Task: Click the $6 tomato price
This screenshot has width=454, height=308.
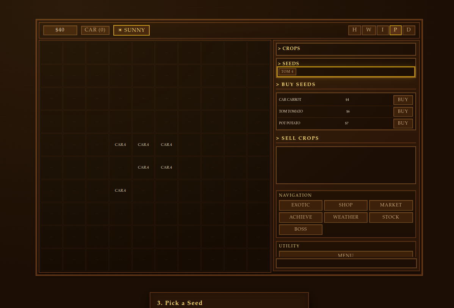Action: [348, 111]
